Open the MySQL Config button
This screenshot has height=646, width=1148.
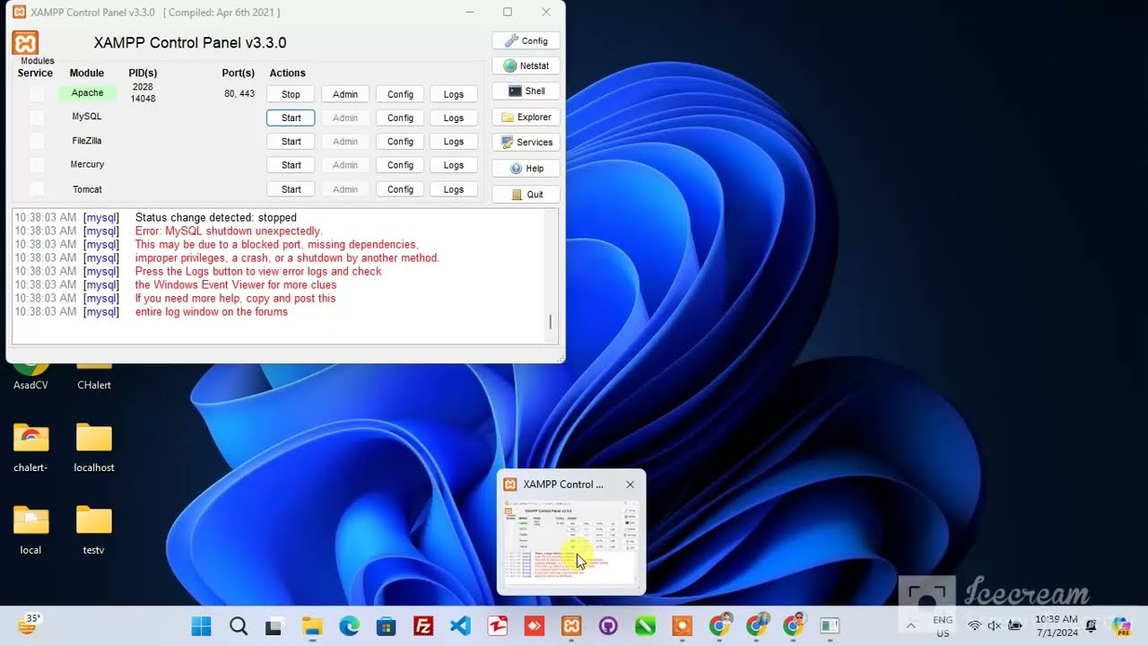pyautogui.click(x=400, y=118)
